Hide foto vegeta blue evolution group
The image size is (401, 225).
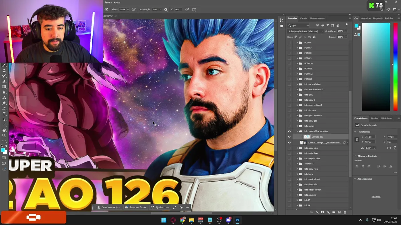click(289, 131)
